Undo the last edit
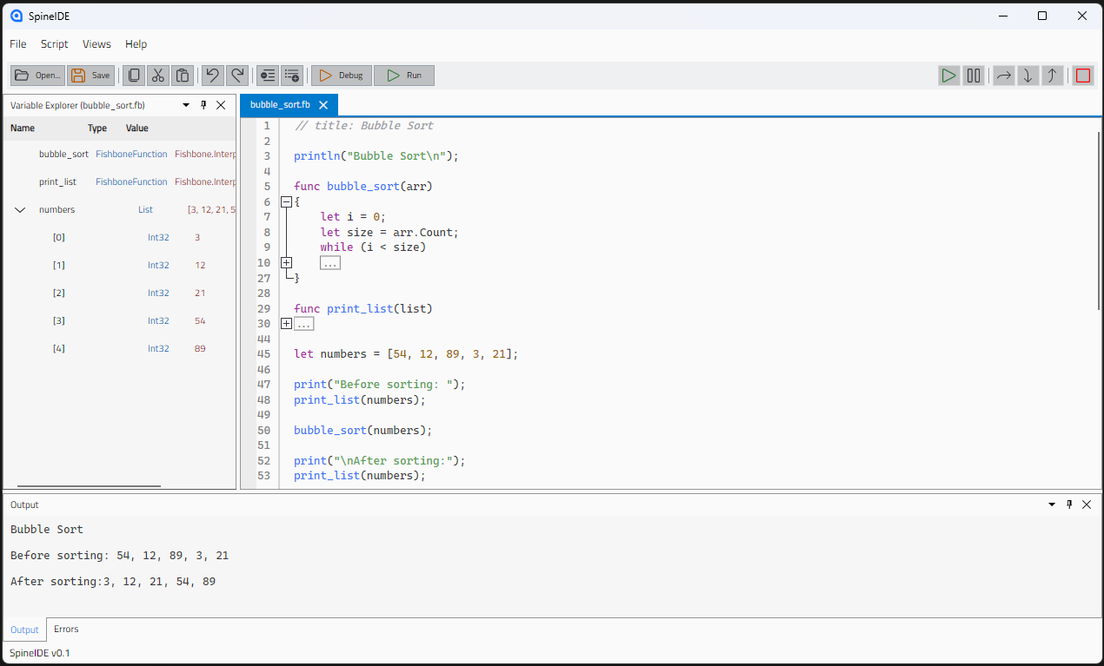This screenshot has width=1104, height=666. click(x=212, y=76)
